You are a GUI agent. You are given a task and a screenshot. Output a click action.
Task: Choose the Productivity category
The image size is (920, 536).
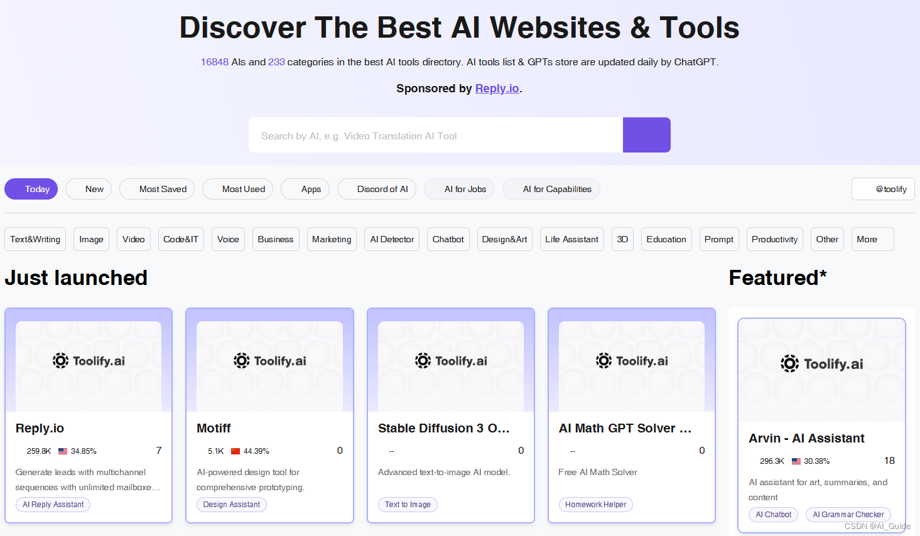click(775, 239)
